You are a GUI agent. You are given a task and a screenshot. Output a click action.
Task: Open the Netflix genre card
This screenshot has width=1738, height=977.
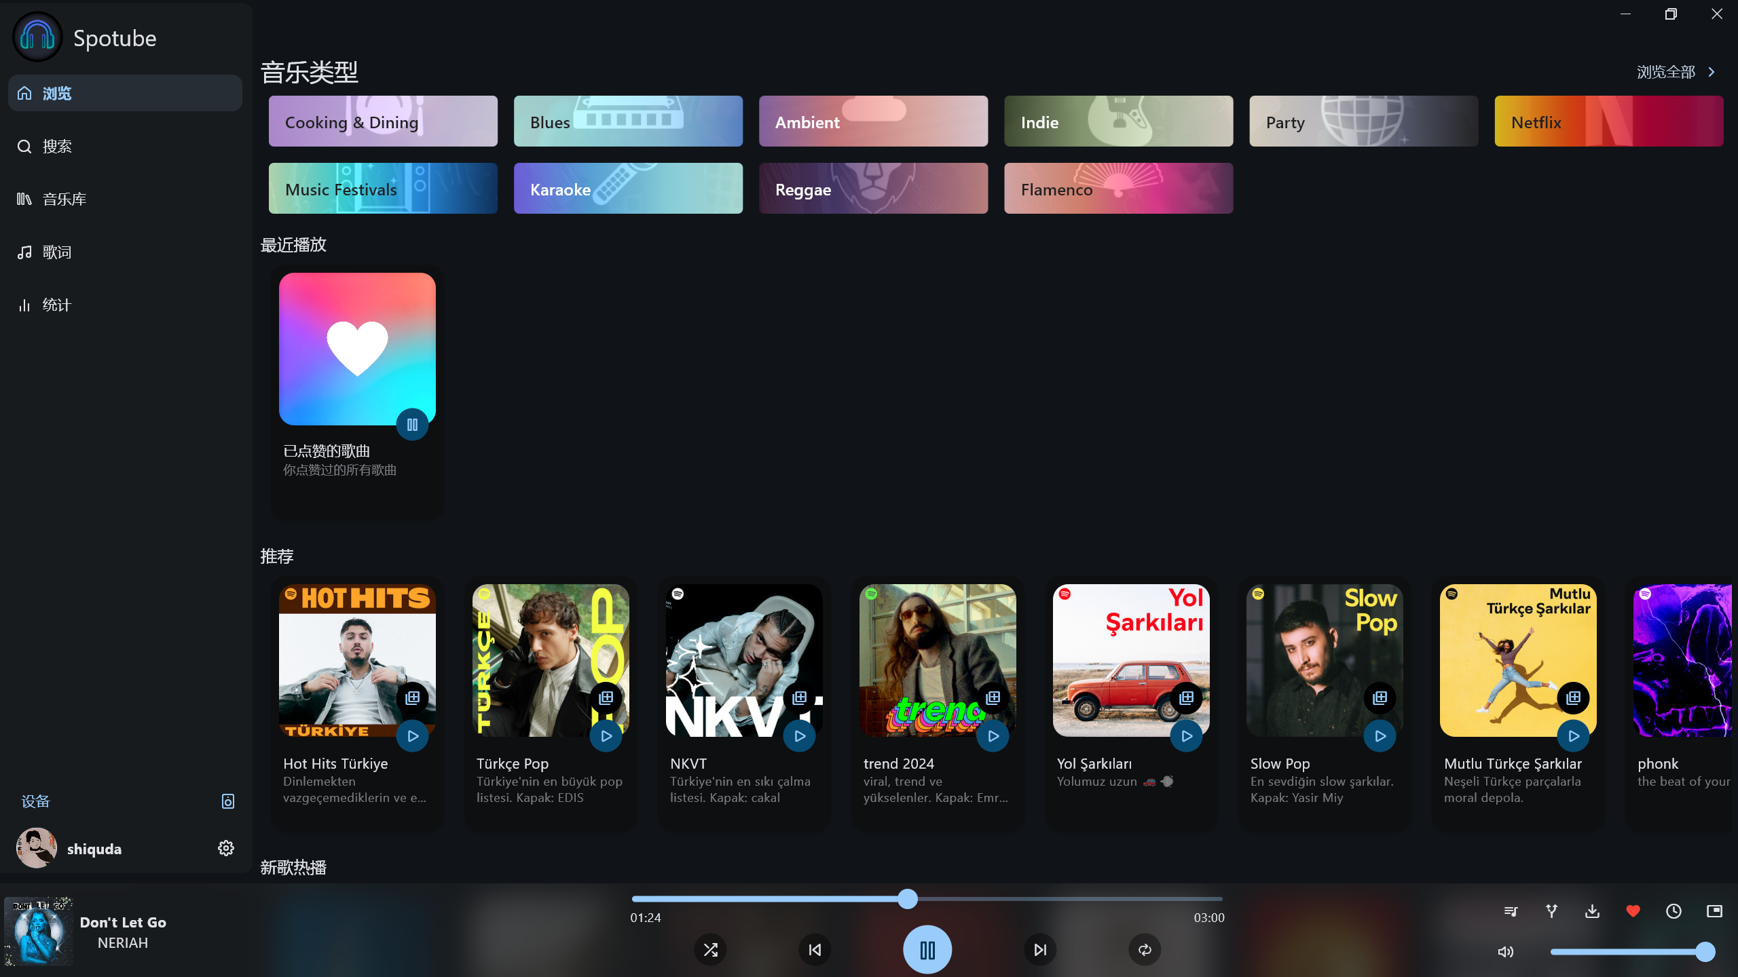(1608, 121)
